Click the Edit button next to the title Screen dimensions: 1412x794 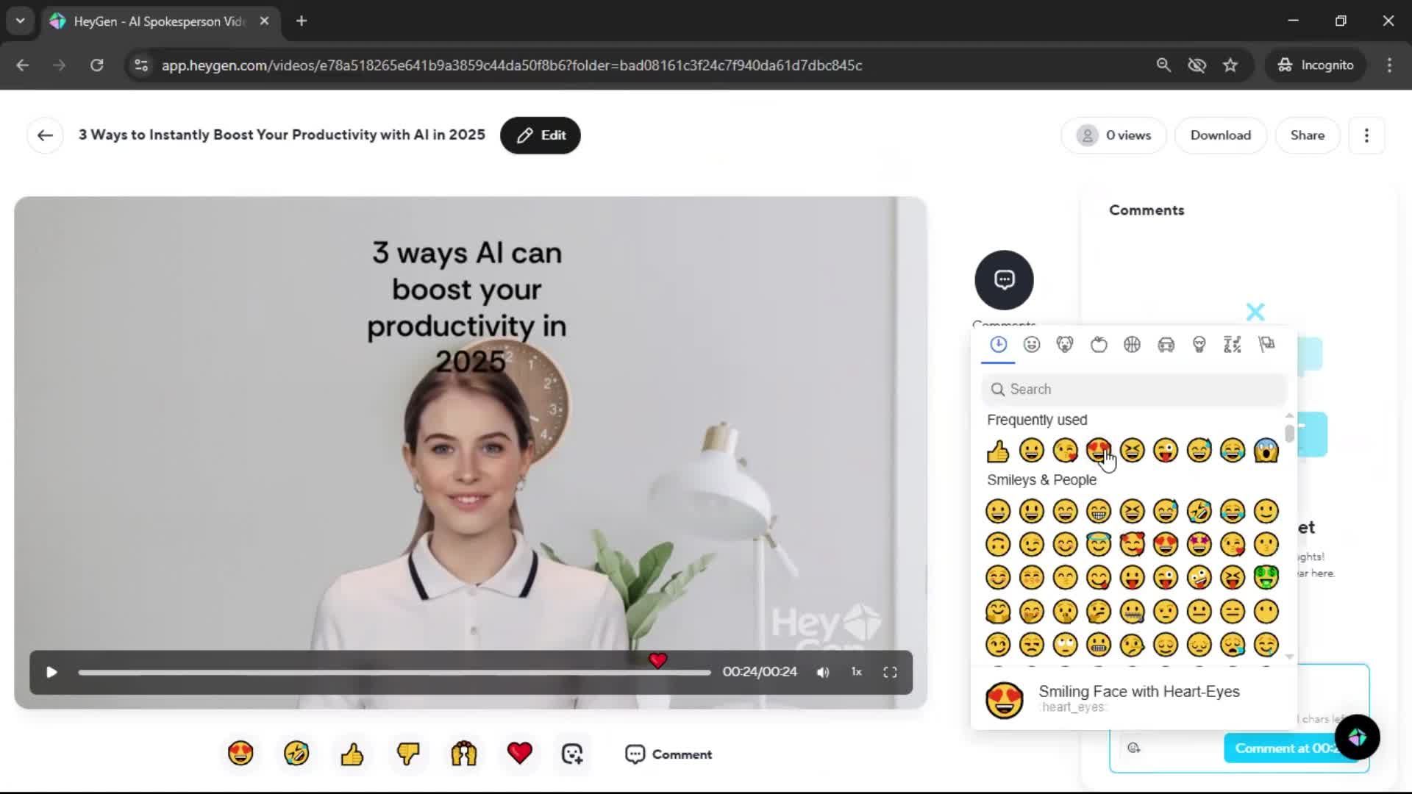click(x=541, y=135)
